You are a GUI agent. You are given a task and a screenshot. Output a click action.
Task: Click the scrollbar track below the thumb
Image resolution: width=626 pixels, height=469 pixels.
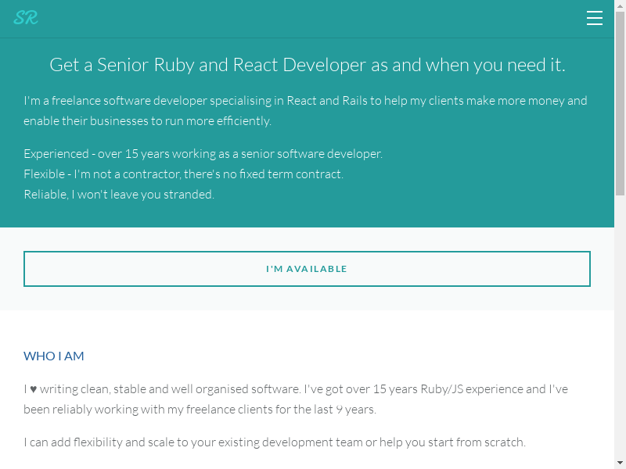tap(620, 328)
